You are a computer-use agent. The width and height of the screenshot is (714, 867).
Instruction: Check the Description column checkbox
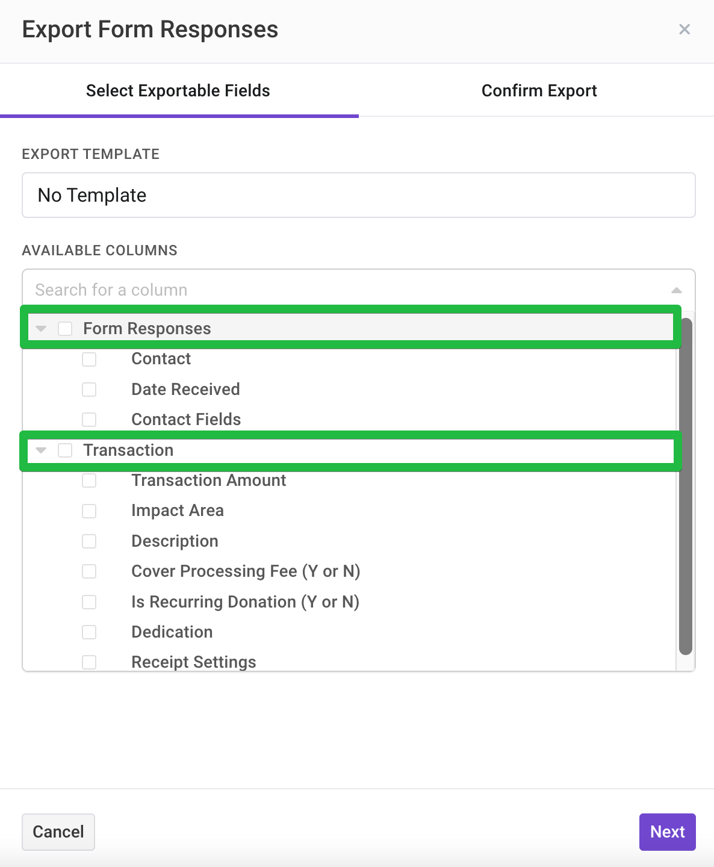89,541
